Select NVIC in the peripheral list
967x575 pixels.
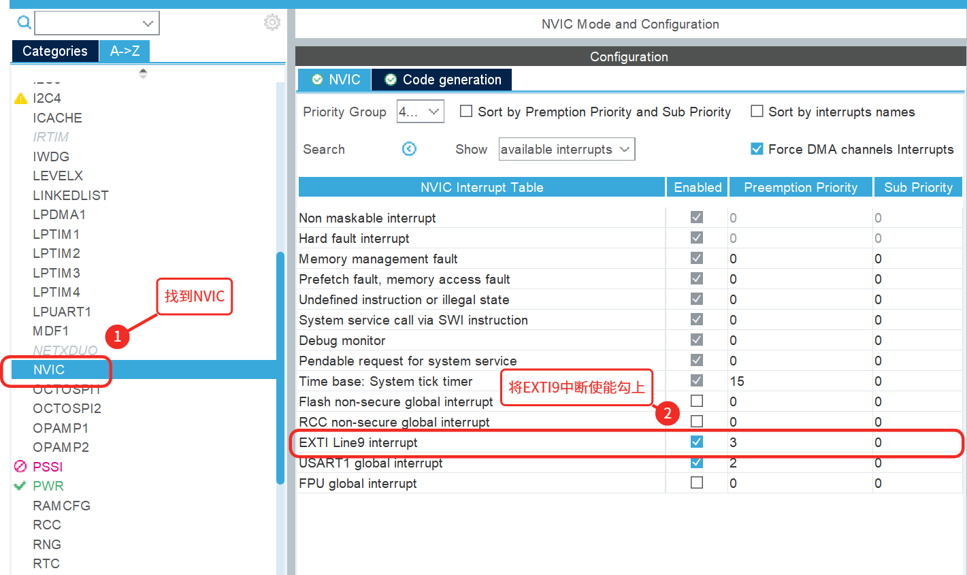point(49,369)
